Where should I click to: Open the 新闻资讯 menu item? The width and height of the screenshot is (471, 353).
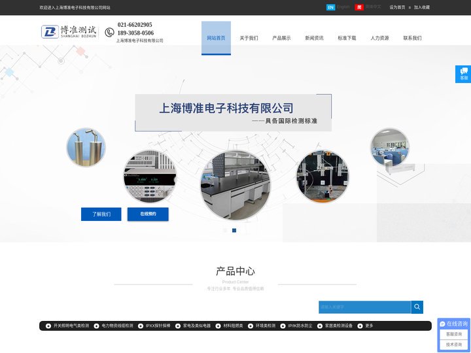pos(314,38)
